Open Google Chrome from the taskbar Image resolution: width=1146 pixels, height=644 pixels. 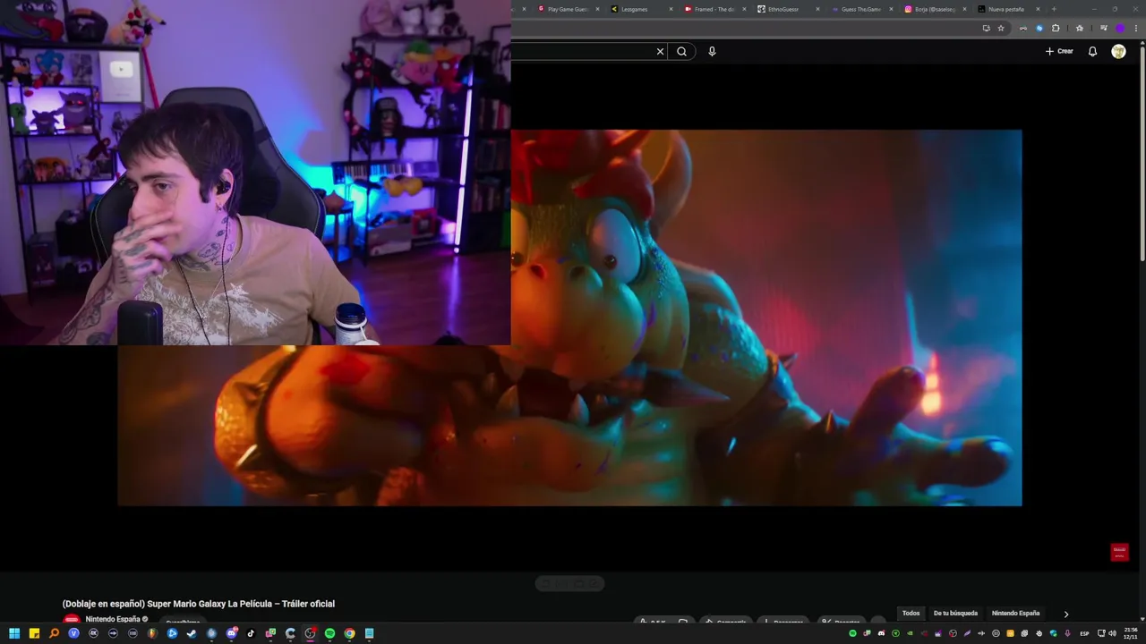349,633
